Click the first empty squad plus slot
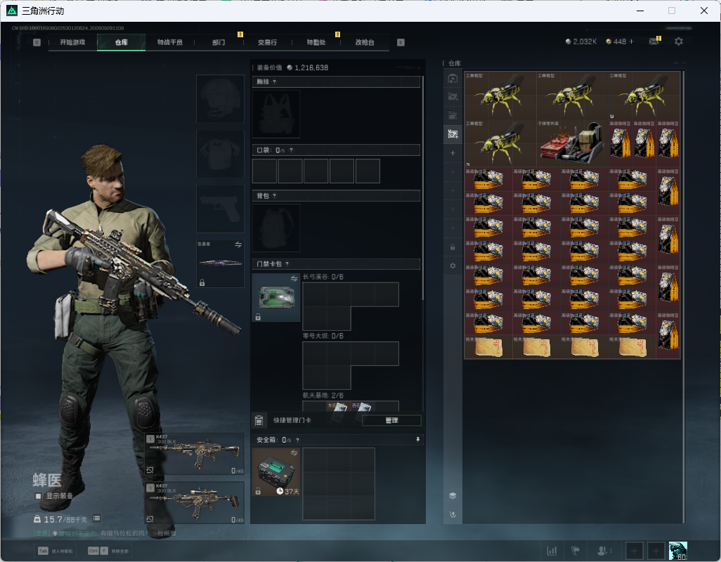The width and height of the screenshot is (721, 562). pyautogui.click(x=634, y=551)
